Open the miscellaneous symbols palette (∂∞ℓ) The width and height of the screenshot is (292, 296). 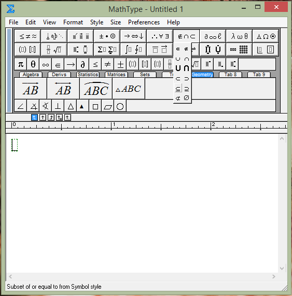point(213,36)
